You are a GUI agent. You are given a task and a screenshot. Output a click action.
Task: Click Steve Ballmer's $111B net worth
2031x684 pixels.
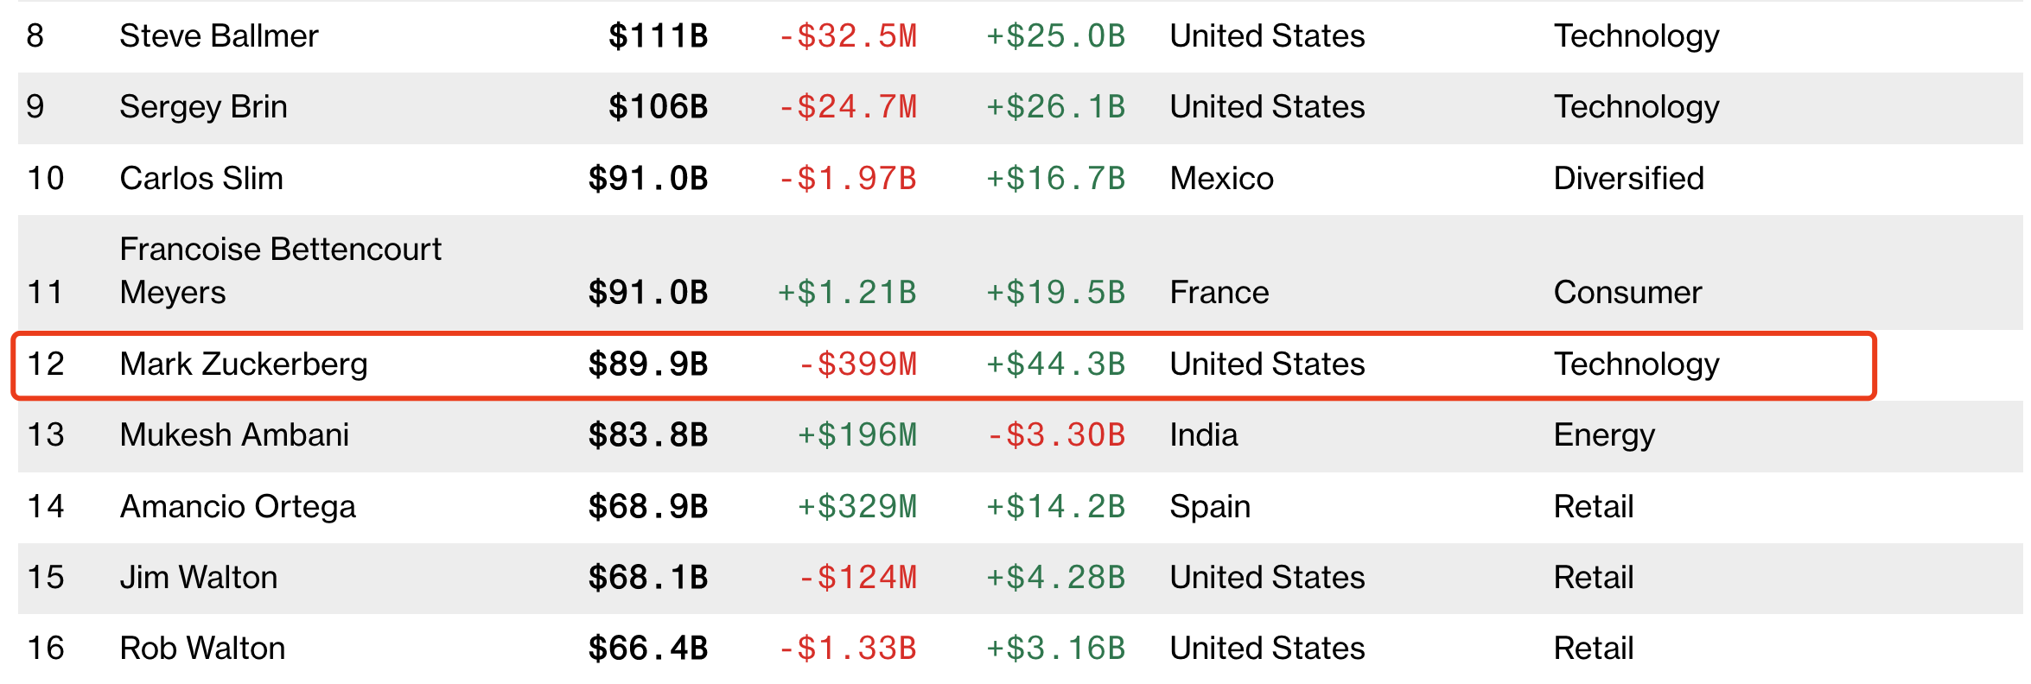point(658,36)
